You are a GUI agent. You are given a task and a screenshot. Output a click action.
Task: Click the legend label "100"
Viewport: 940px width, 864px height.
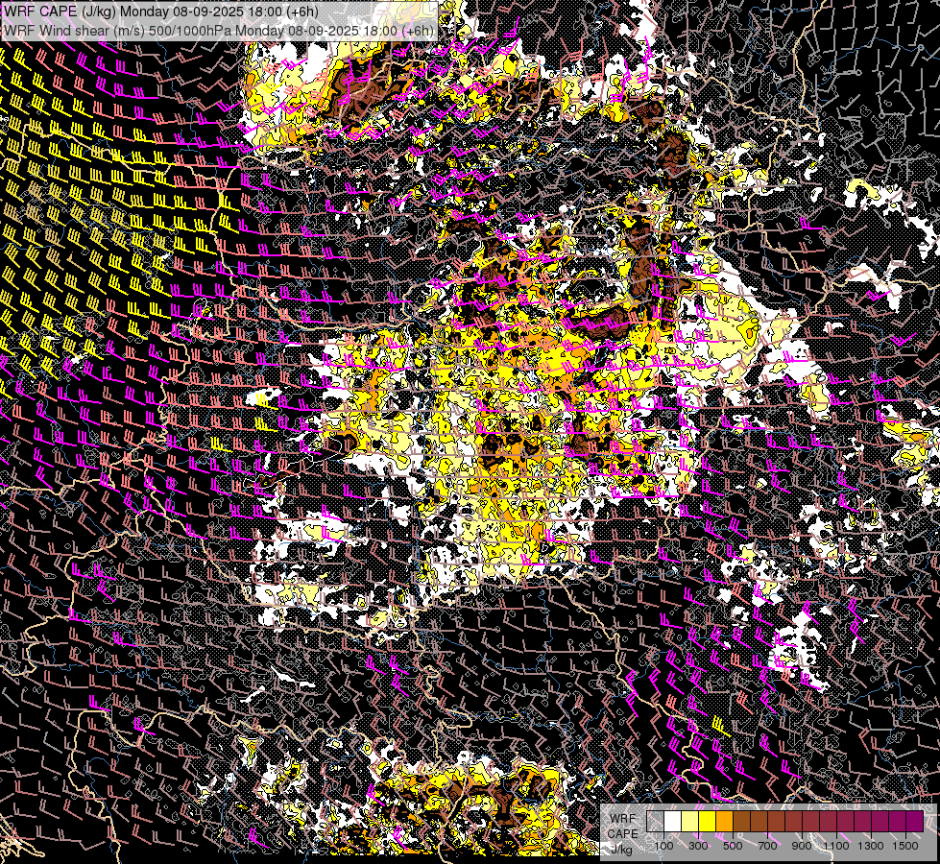(x=663, y=846)
